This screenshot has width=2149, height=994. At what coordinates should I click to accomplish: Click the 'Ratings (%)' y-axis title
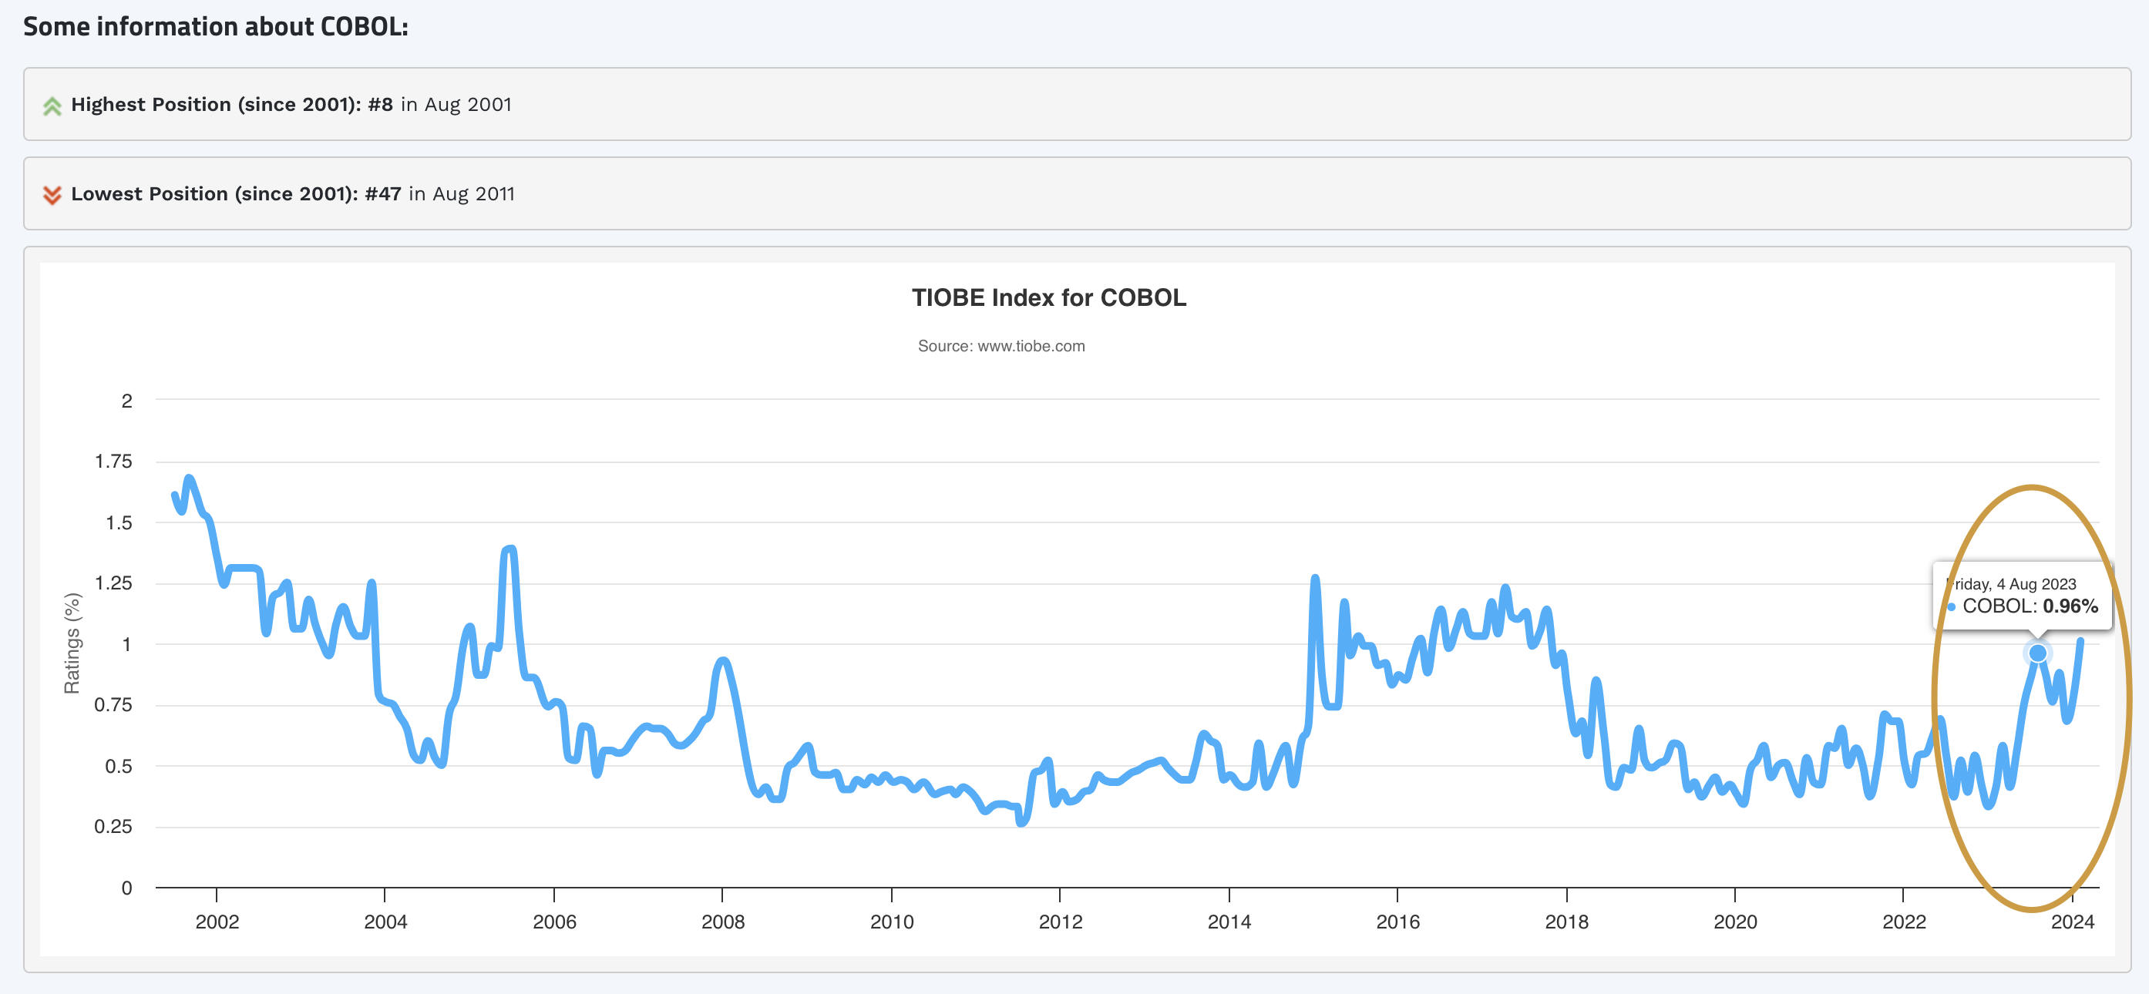[x=72, y=643]
